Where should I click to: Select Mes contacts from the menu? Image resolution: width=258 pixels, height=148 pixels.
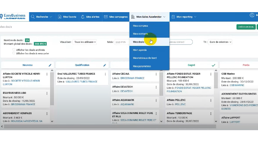[149, 34]
